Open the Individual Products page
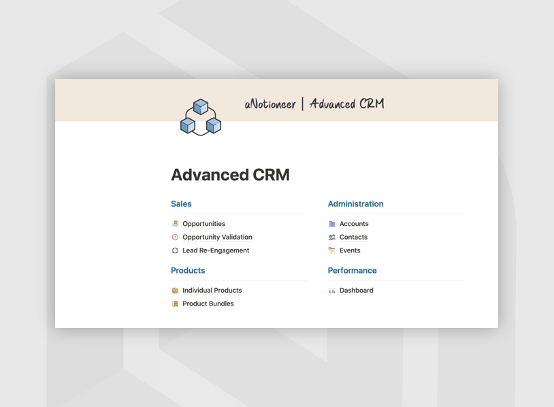 point(212,291)
